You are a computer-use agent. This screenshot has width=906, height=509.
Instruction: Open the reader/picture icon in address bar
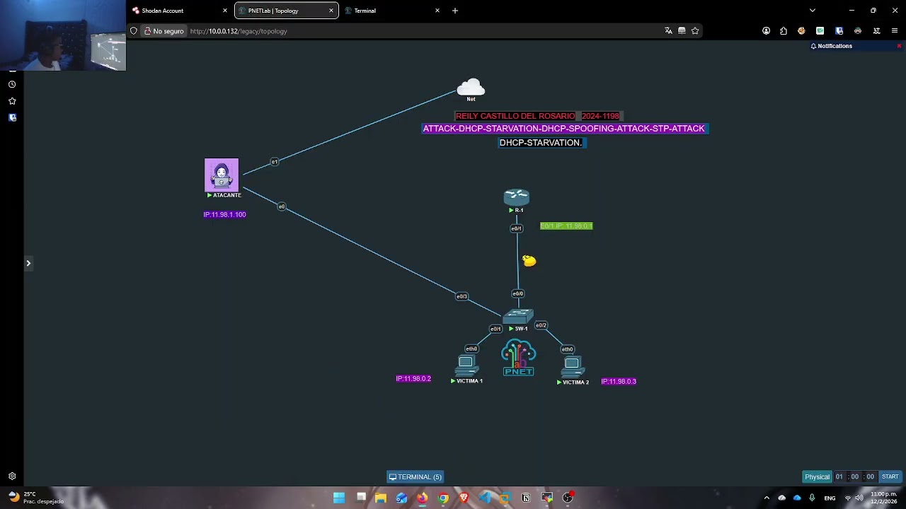pos(682,31)
